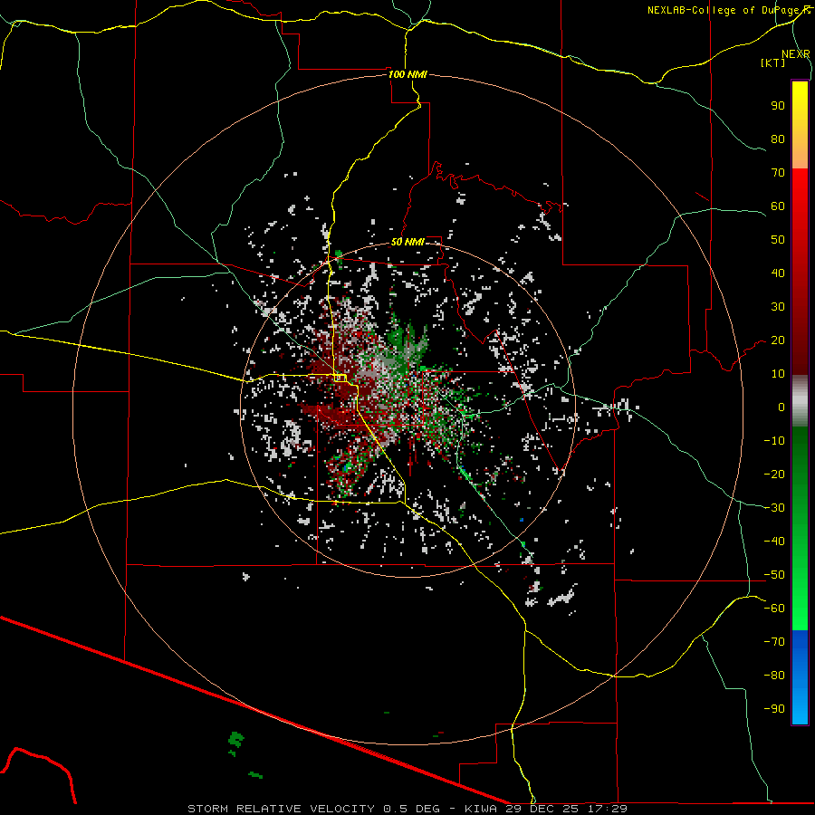Image resolution: width=815 pixels, height=815 pixels.
Task: Click the NEXR text above the legend
Action: point(795,54)
